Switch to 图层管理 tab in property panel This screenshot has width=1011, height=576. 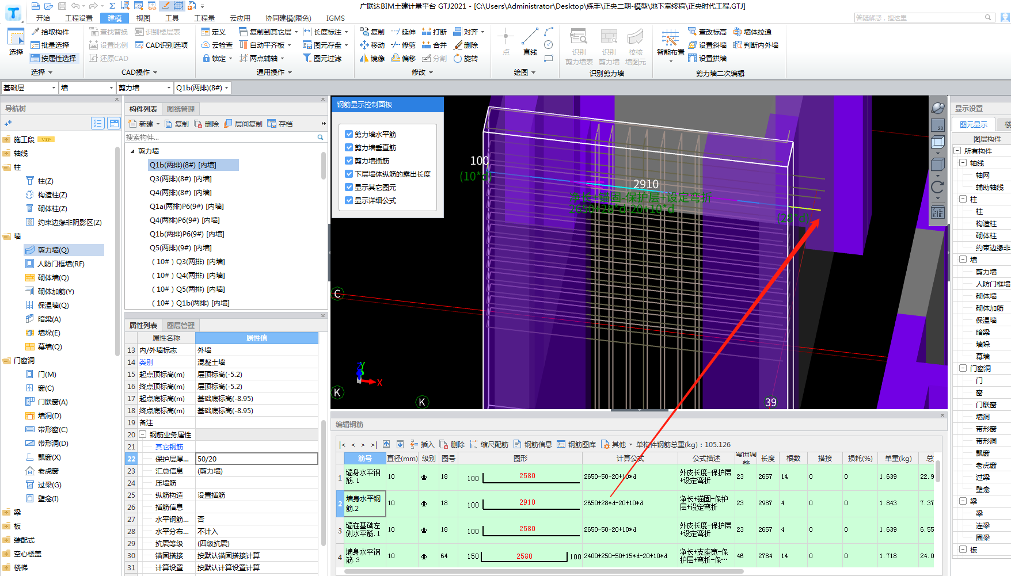coord(181,325)
